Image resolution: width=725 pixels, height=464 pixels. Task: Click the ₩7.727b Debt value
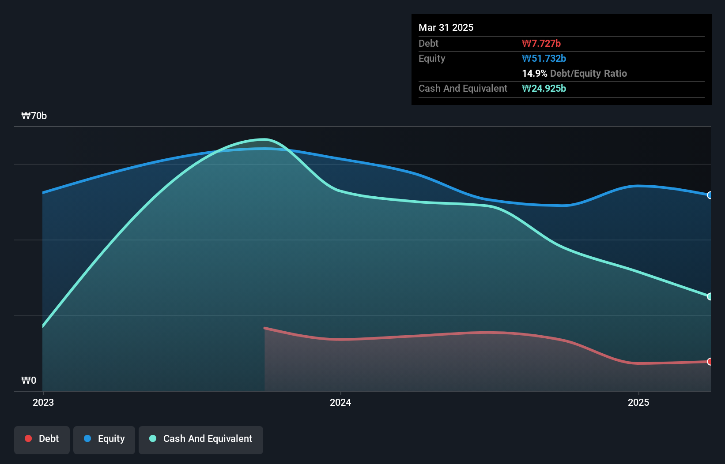click(541, 43)
